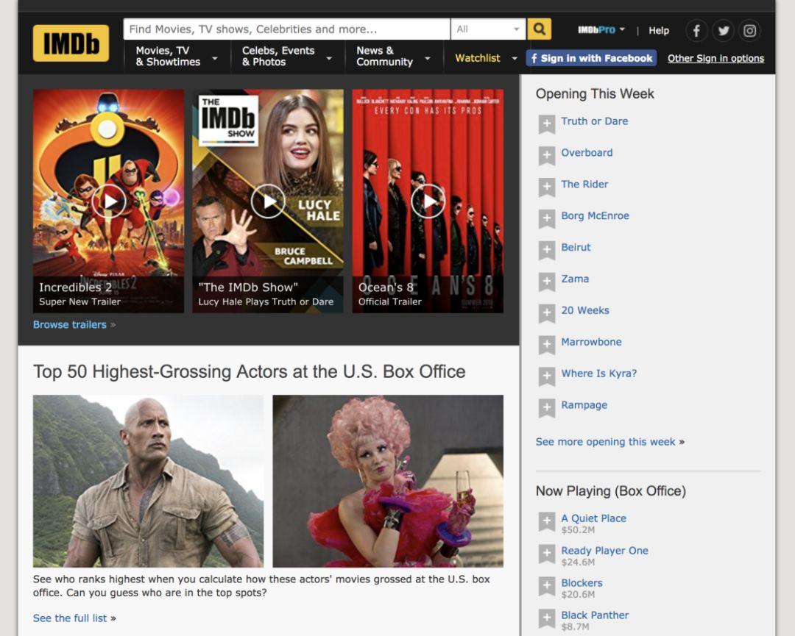Open IMDb's Instagram page icon
This screenshot has width=795, height=636.
point(750,31)
